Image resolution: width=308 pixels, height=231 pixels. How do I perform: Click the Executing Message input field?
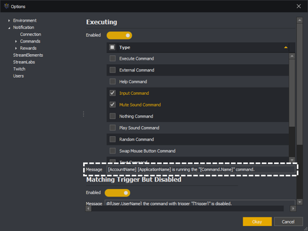coord(201,169)
